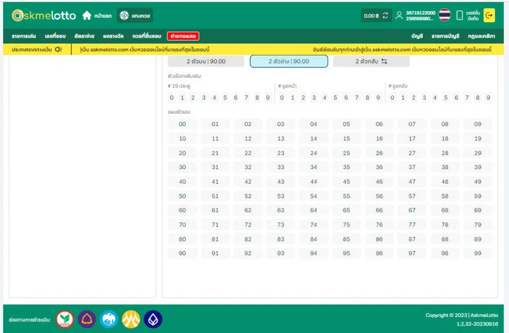Click the purple SCB bank logo
This screenshot has height=333, width=509.
87,319
